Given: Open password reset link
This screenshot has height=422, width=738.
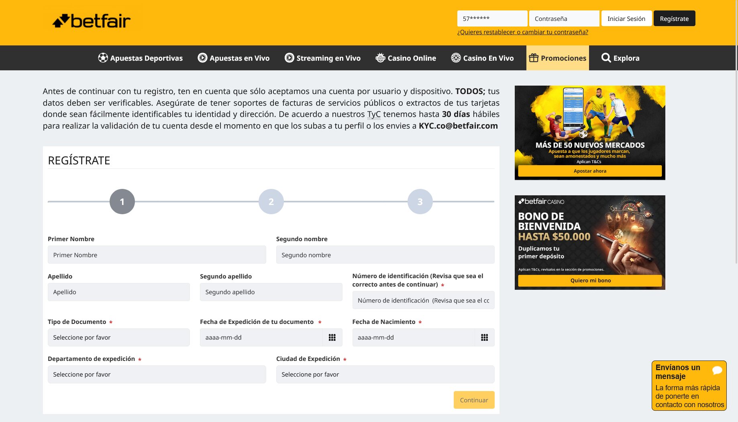Looking at the screenshot, I should point(523,32).
